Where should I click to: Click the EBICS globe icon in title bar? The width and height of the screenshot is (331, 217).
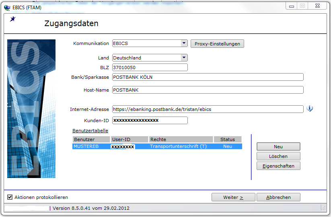(7, 8)
